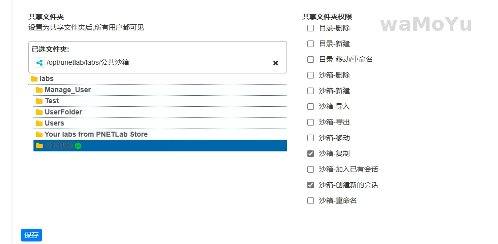Screen dimensions: 498x244
Task: Uncheck the 沙箱-复制 permission
Action: point(311,154)
